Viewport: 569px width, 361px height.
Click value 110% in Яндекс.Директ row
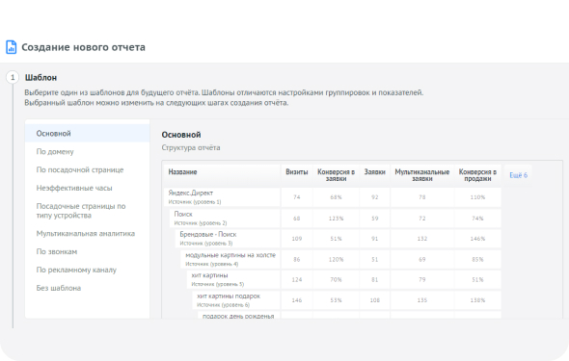pos(477,197)
